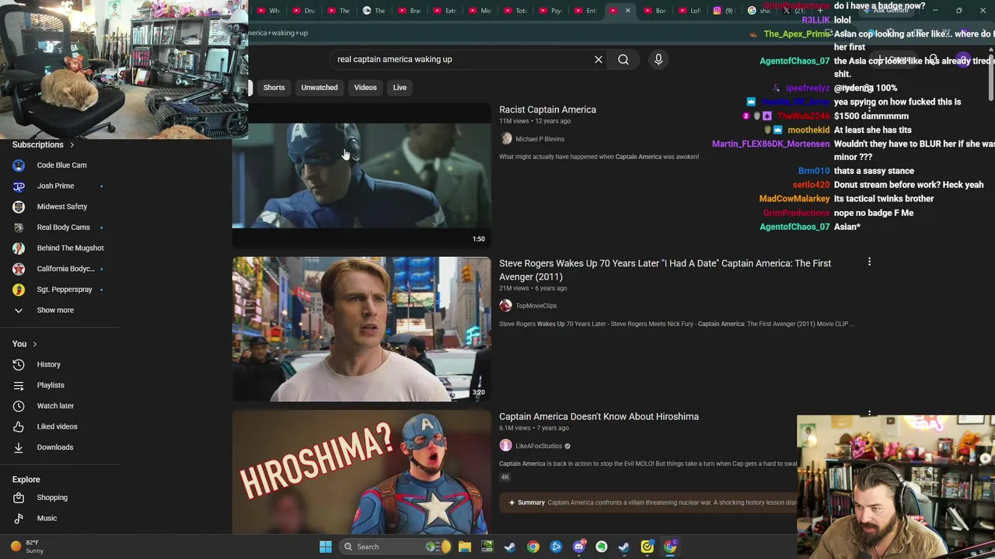Switch to the 'Psy' browser tab
995x559 pixels.
(550, 11)
